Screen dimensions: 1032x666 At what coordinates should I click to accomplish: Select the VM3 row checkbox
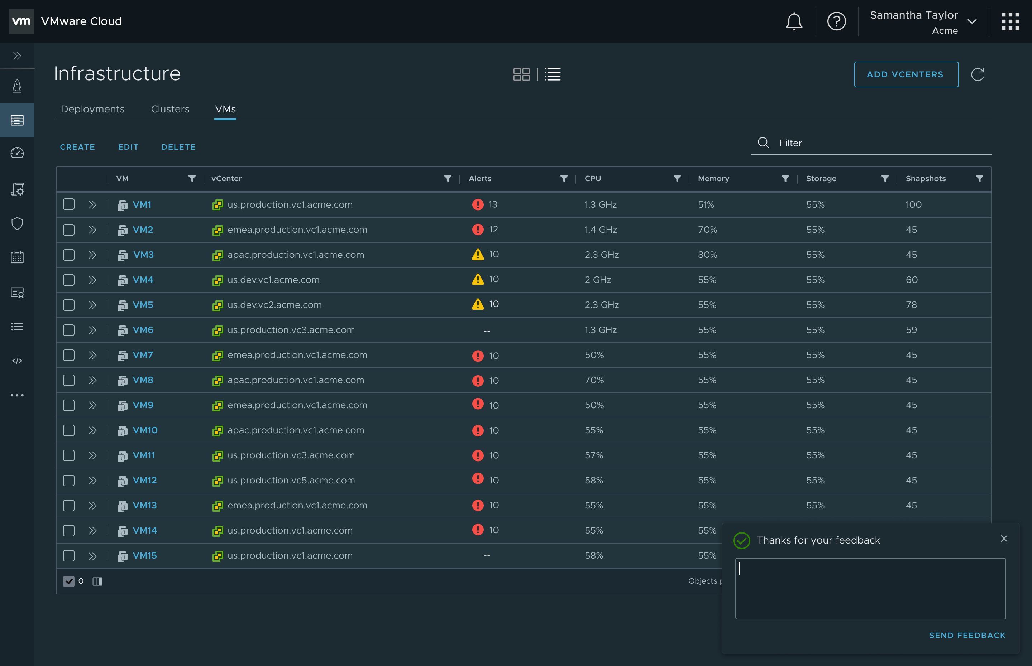pos(69,255)
